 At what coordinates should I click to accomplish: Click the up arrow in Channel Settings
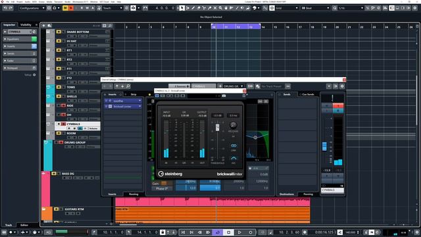117,86
